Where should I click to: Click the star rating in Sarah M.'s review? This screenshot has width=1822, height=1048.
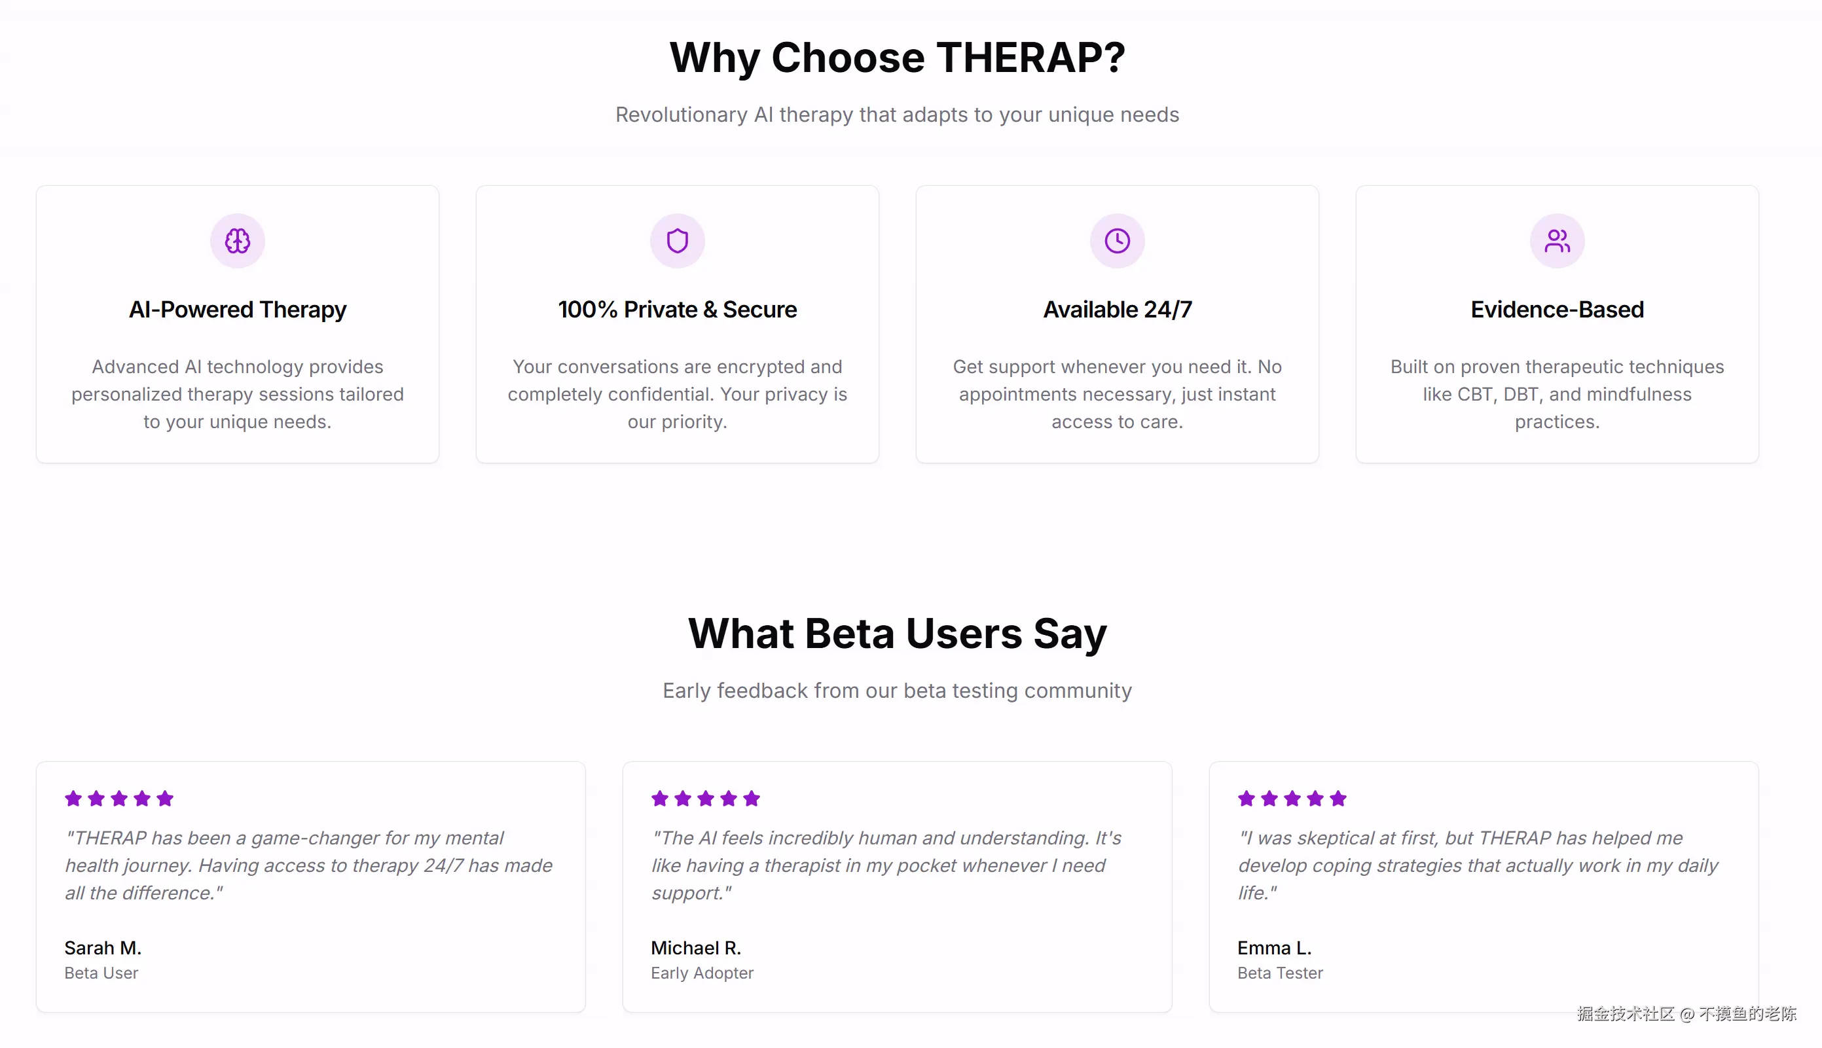(x=118, y=798)
